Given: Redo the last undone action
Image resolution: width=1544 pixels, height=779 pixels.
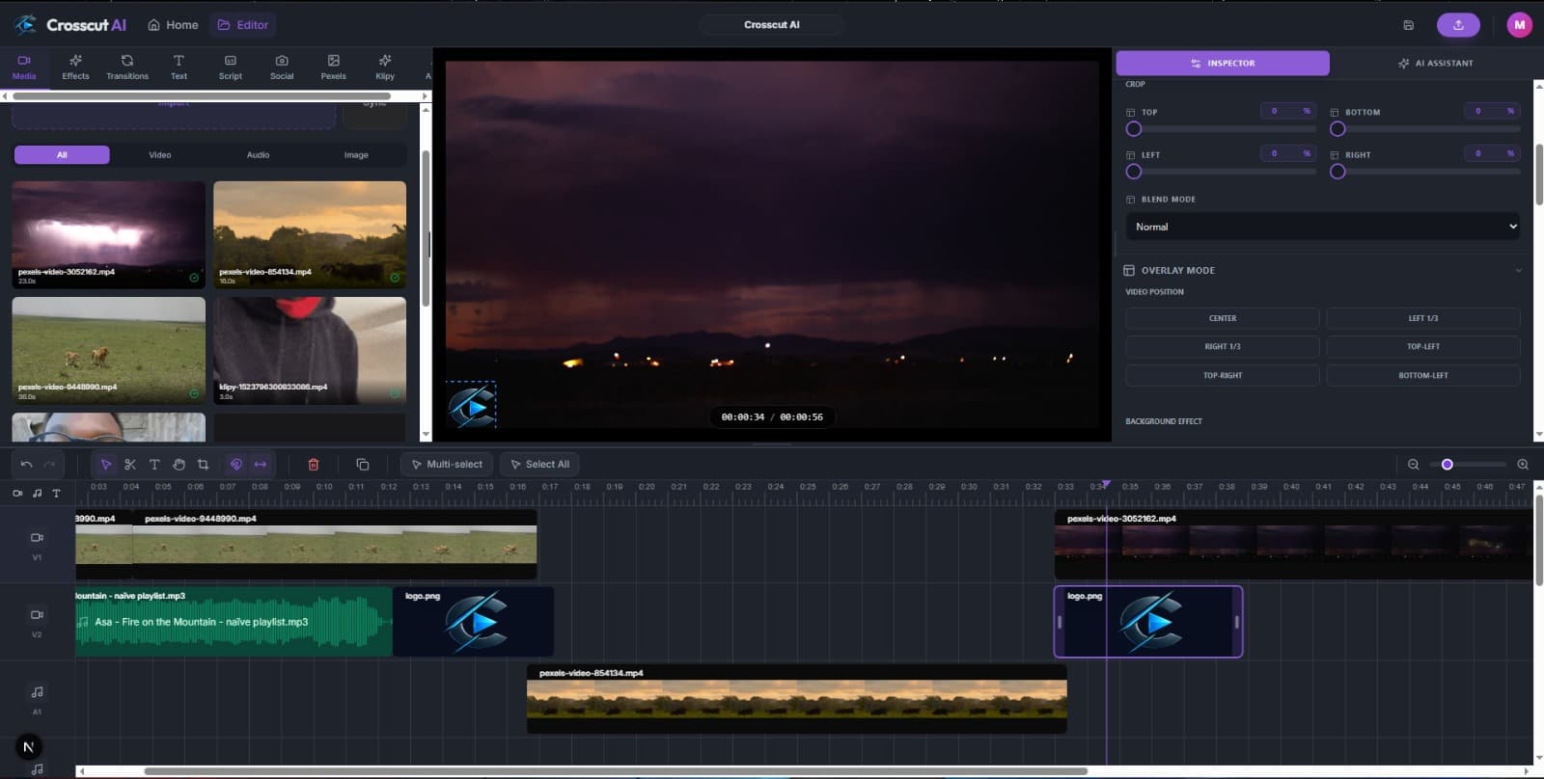Looking at the screenshot, I should pos(49,465).
